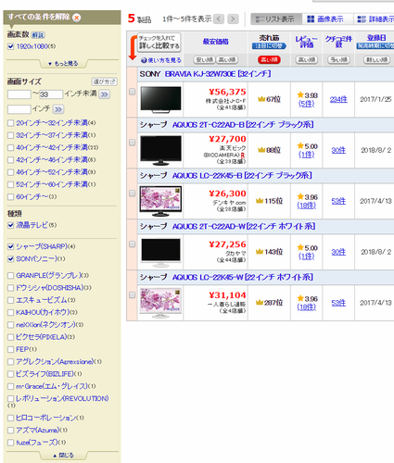Check the fuze(フューズ) maker filter
The width and height of the screenshot is (394, 463).
pos(11,443)
